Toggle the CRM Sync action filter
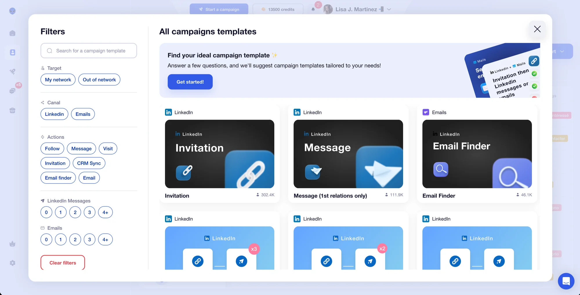The width and height of the screenshot is (580, 295). coord(89,163)
